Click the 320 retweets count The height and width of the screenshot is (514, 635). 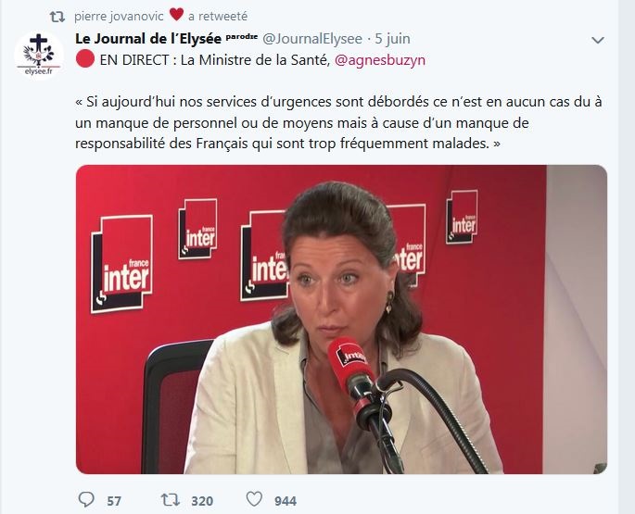pyautogui.click(x=202, y=501)
